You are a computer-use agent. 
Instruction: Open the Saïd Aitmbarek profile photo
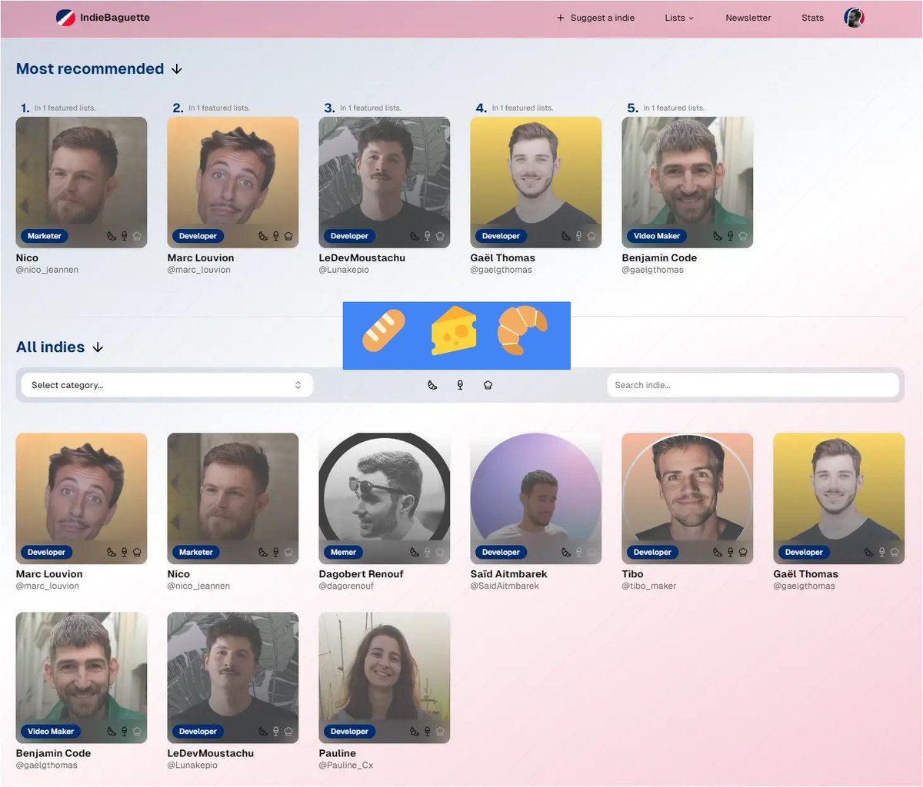535,498
